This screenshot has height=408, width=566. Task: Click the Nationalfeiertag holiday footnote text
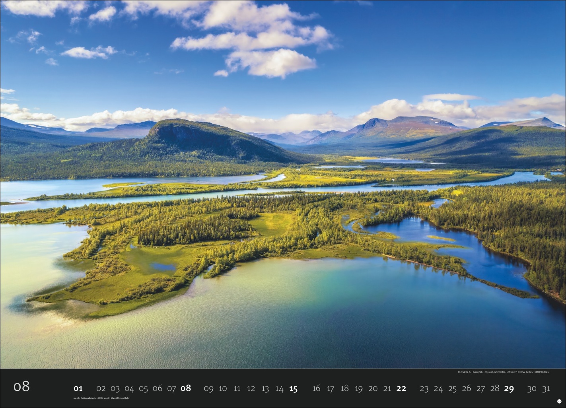pyautogui.click(x=102, y=398)
